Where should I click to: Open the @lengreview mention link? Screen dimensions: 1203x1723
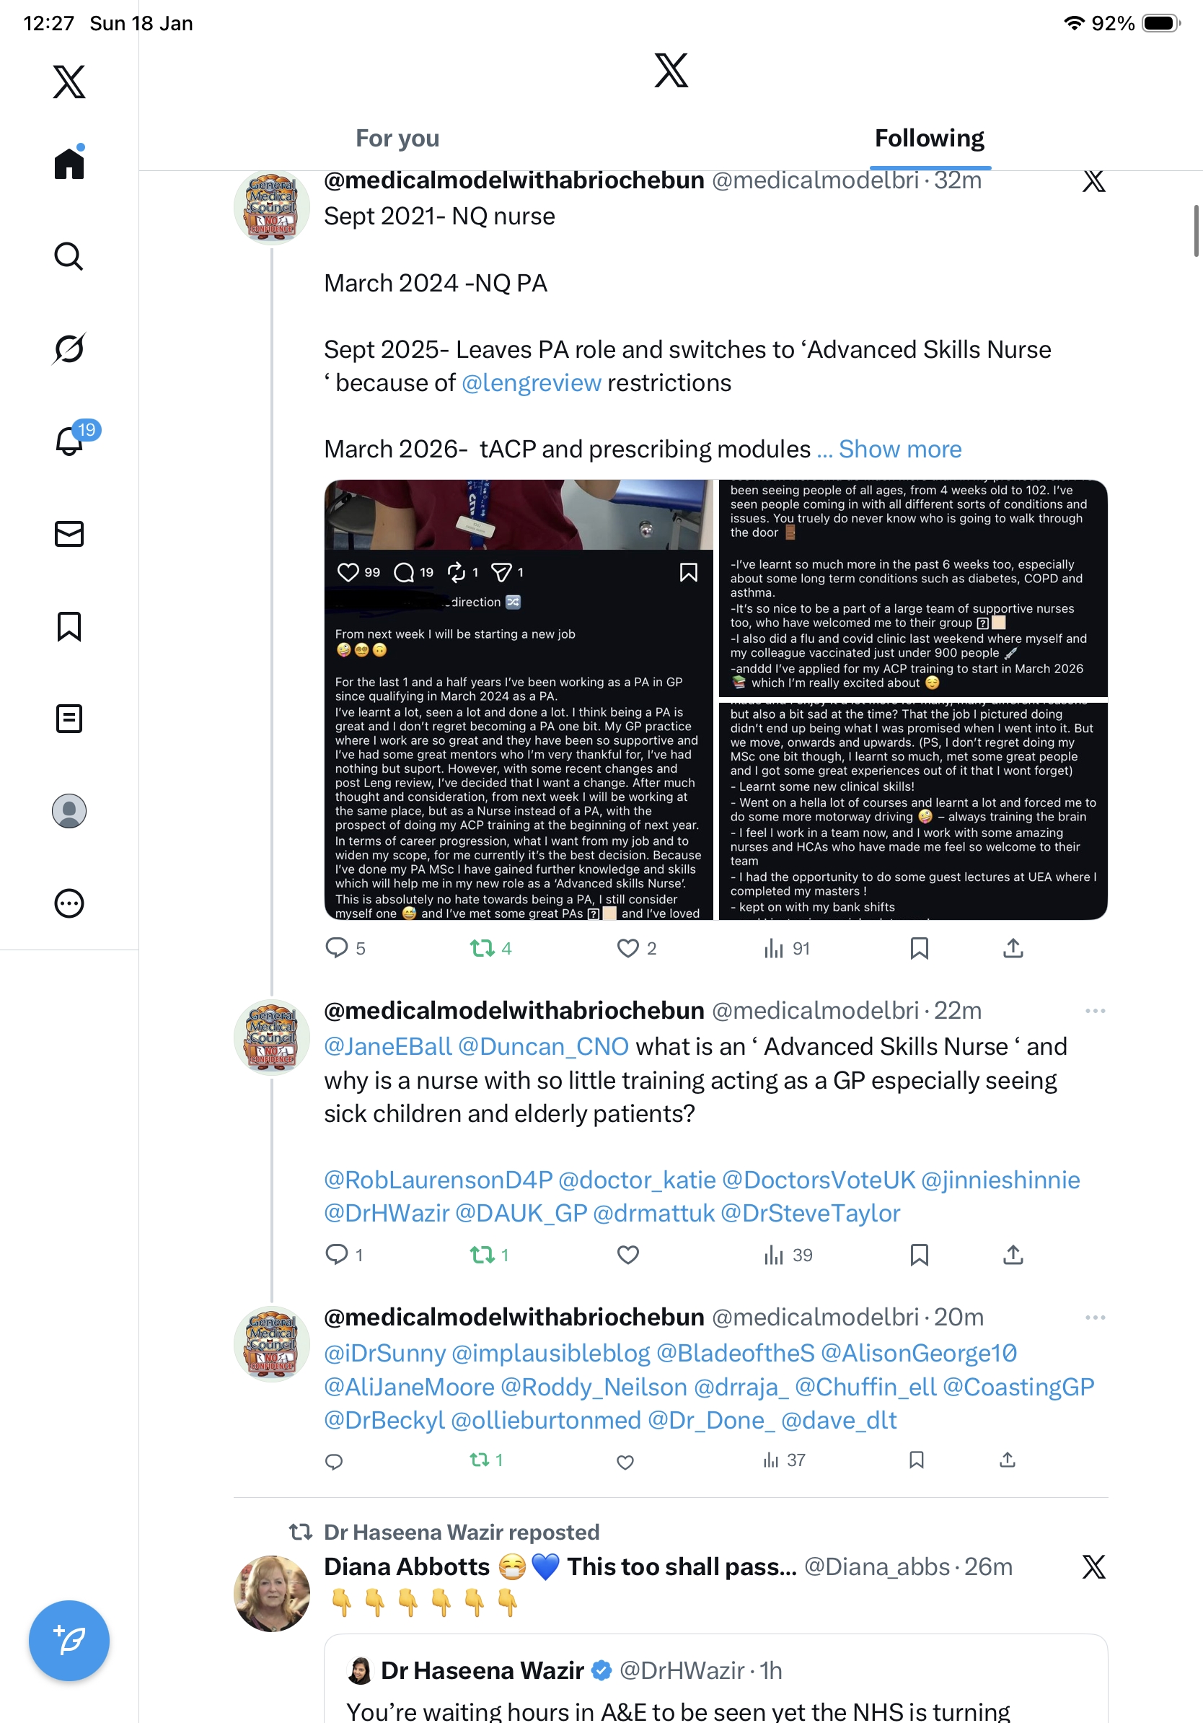click(531, 382)
